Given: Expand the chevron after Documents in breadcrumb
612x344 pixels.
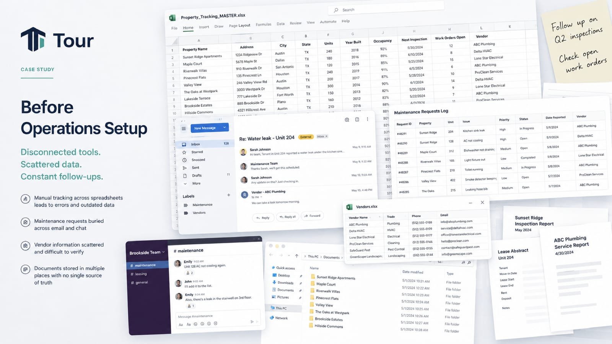Looking at the screenshot, I should point(342,258).
